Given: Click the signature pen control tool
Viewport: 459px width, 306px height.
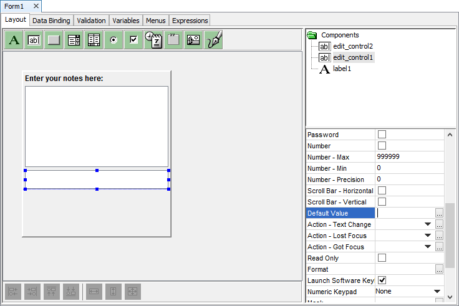Looking at the screenshot, I should [213, 40].
